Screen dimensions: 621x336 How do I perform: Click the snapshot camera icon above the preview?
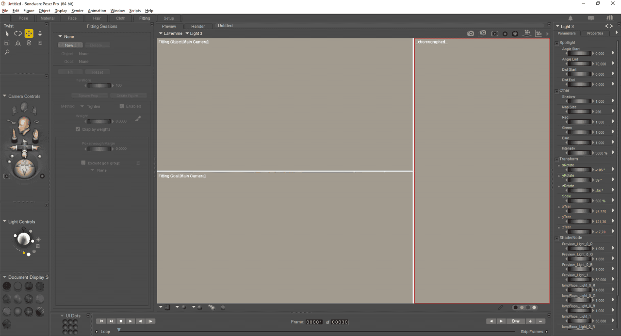click(471, 33)
